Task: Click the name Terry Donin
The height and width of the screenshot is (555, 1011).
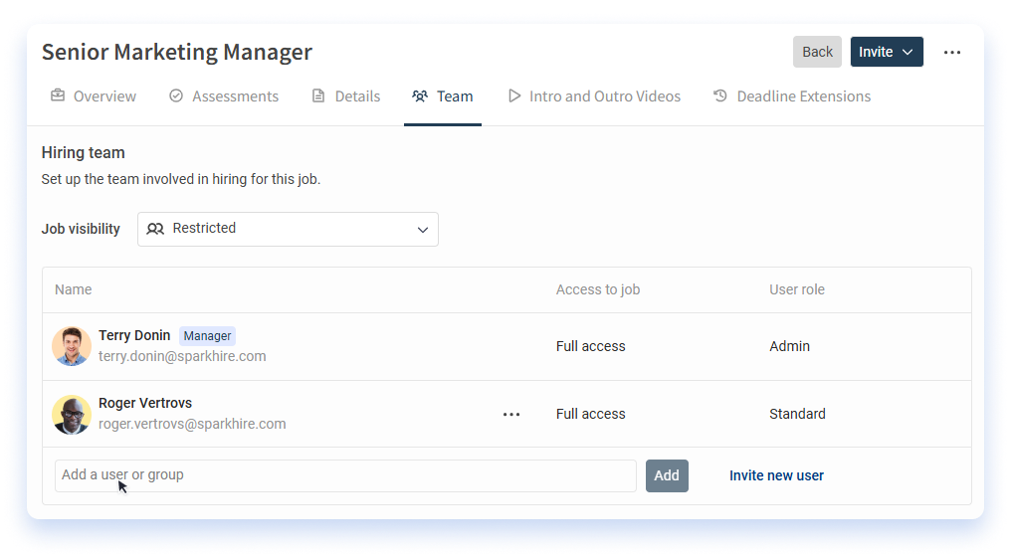Action: 134,335
